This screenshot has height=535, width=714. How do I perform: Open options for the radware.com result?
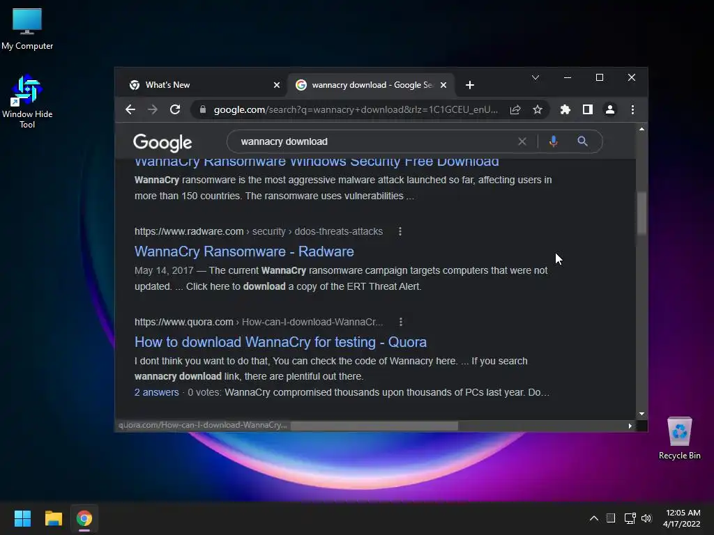click(400, 231)
